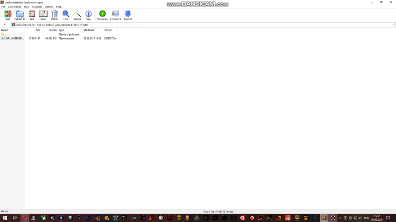Open the notification center
Image resolution: width=396 pixels, height=222 pixels.
pos(388,218)
